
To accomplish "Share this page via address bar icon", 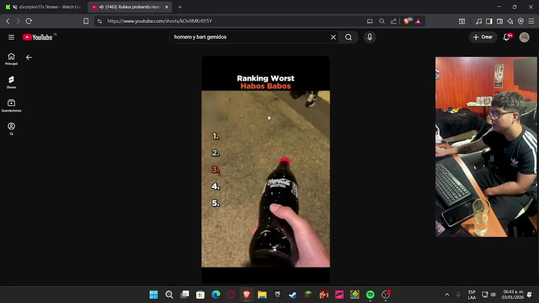I will (393, 21).
